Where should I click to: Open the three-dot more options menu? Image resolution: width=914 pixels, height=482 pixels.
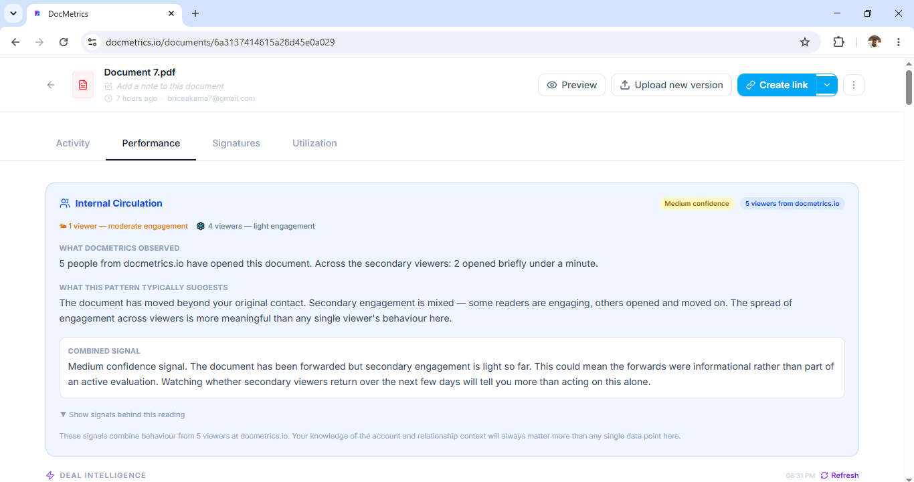point(854,85)
